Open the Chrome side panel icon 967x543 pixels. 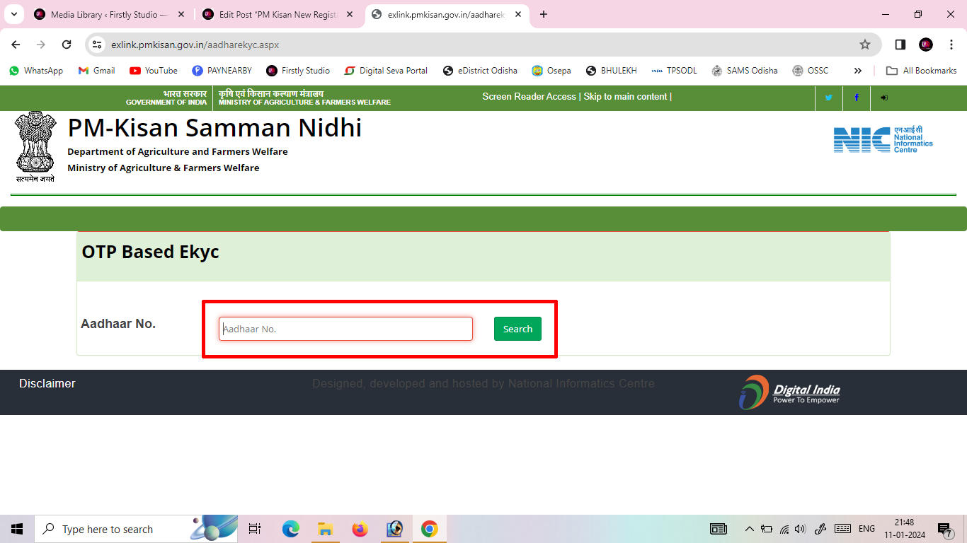900,44
